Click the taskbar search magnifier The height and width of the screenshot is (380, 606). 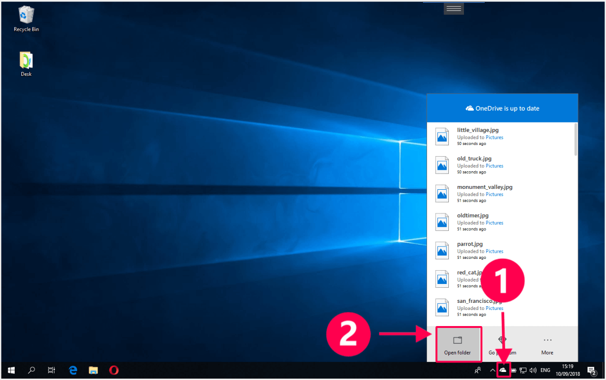[32, 370]
